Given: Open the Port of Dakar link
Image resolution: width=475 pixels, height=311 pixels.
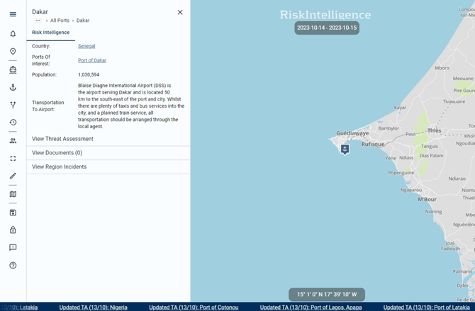Looking at the screenshot, I should pos(92,60).
